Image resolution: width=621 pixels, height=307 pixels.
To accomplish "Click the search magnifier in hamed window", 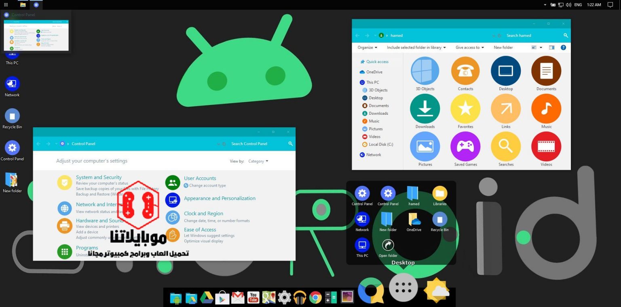I will [566, 36].
